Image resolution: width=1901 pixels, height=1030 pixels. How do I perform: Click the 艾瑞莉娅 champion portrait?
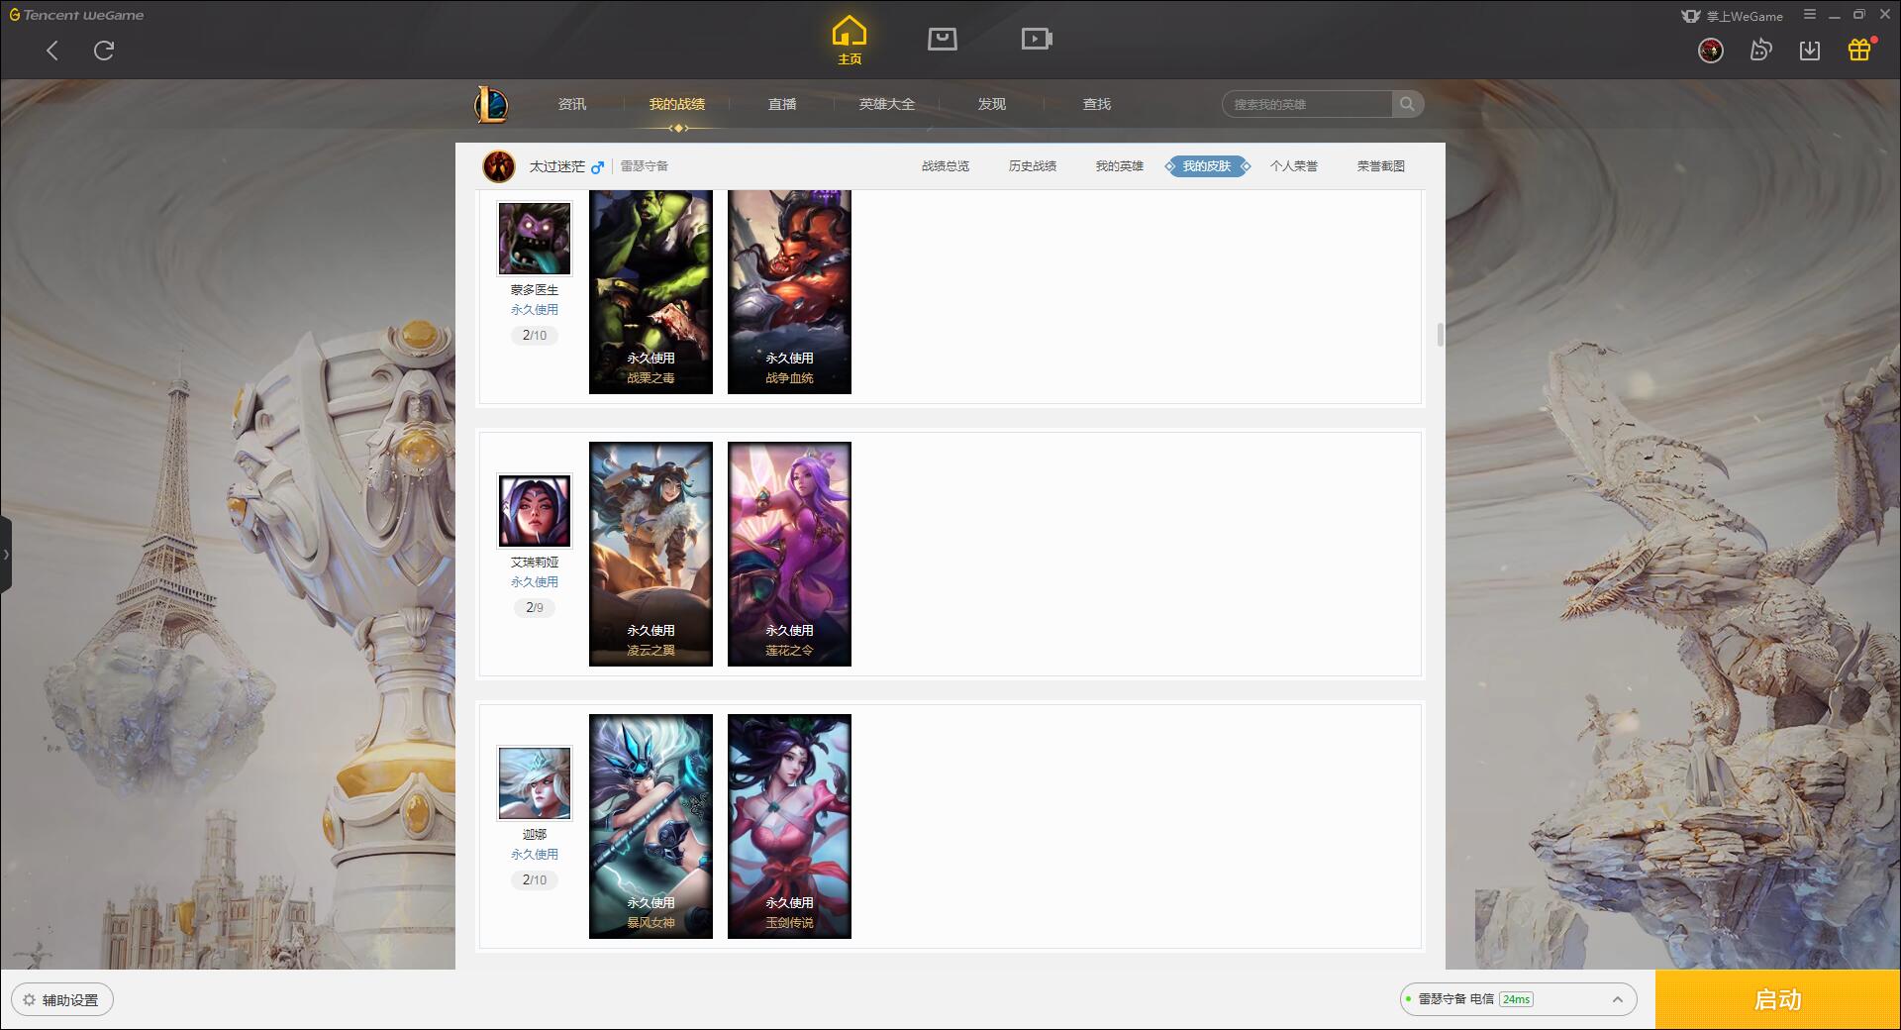click(535, 511)
